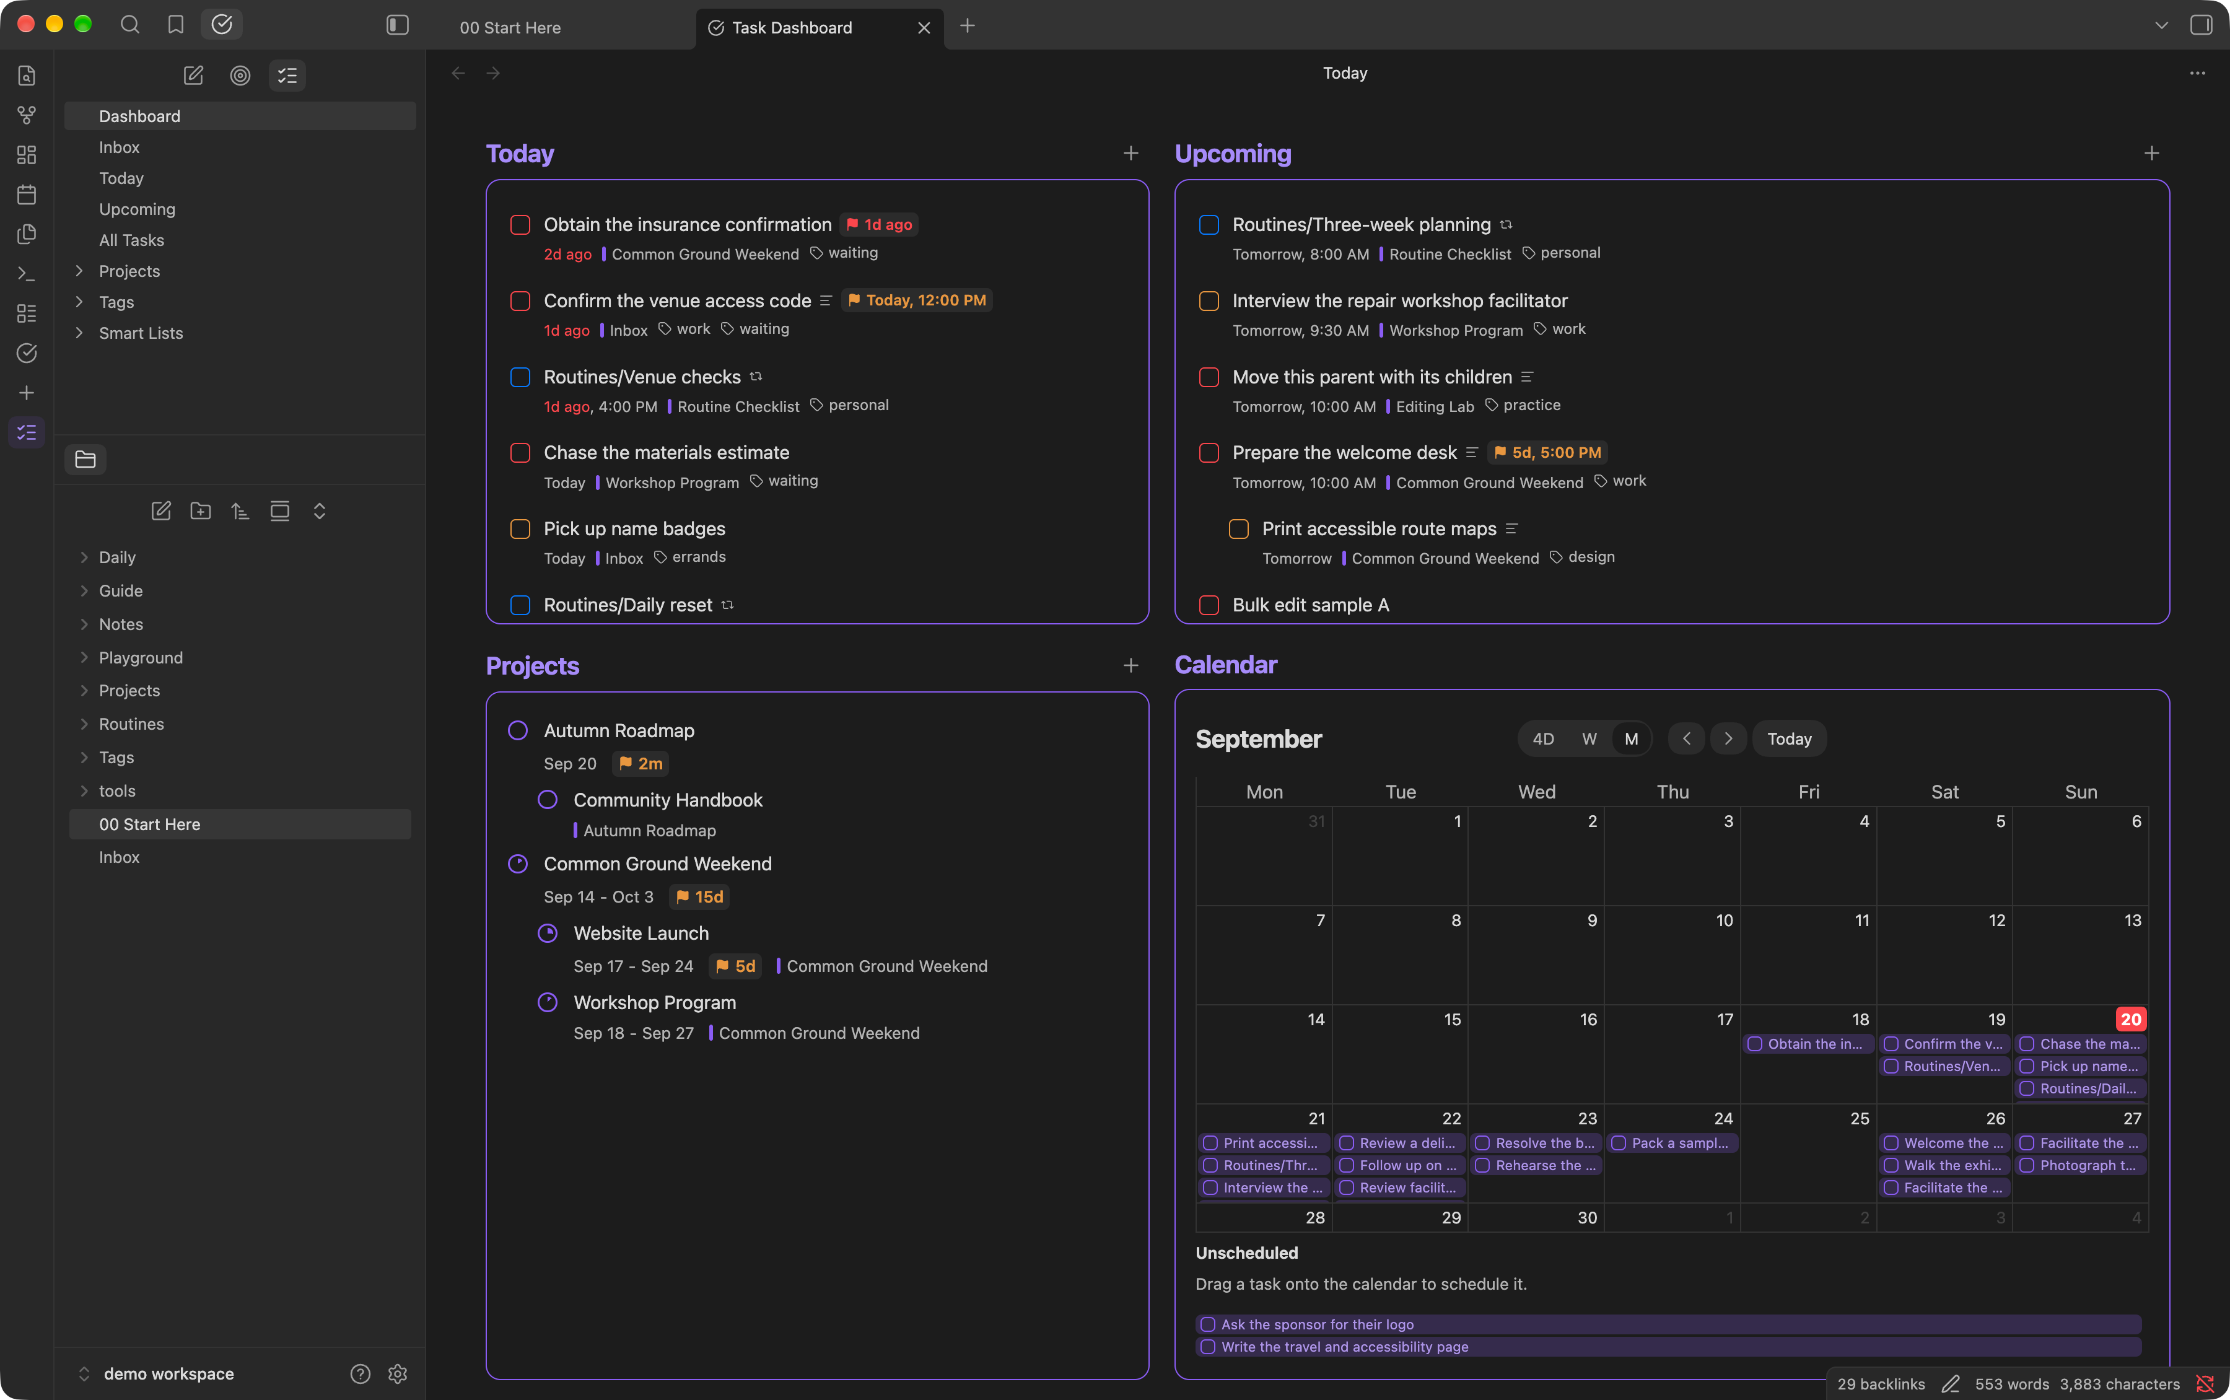
Task: Add a new project with plus
Action: pos(1130,666)
